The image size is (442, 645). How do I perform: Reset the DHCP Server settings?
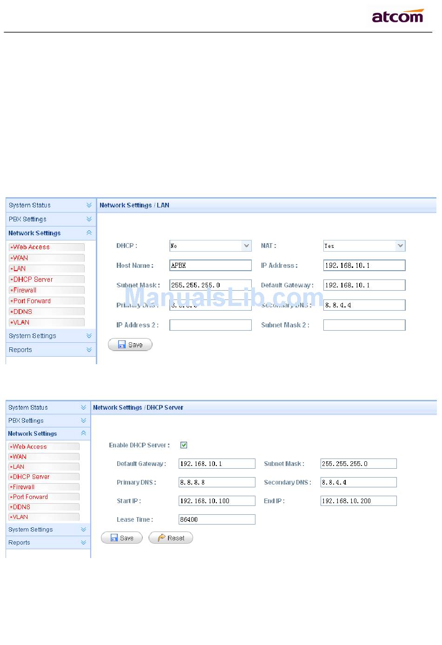point(171,538)
